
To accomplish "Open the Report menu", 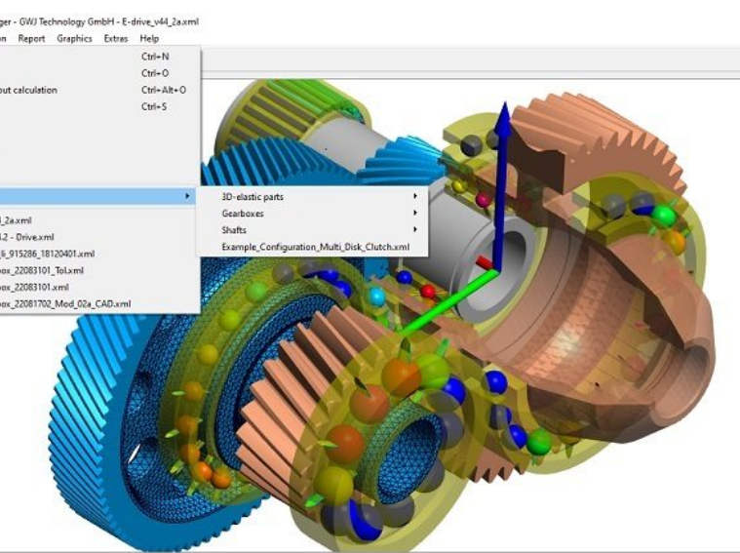I will [x=31, y=38].
